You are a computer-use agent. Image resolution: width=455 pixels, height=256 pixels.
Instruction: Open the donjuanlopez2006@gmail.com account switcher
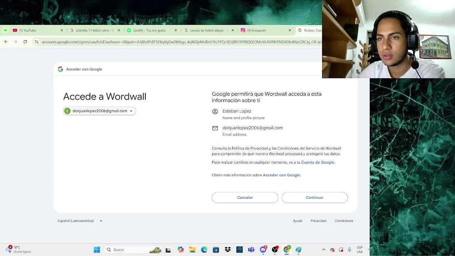pos(100,111)
